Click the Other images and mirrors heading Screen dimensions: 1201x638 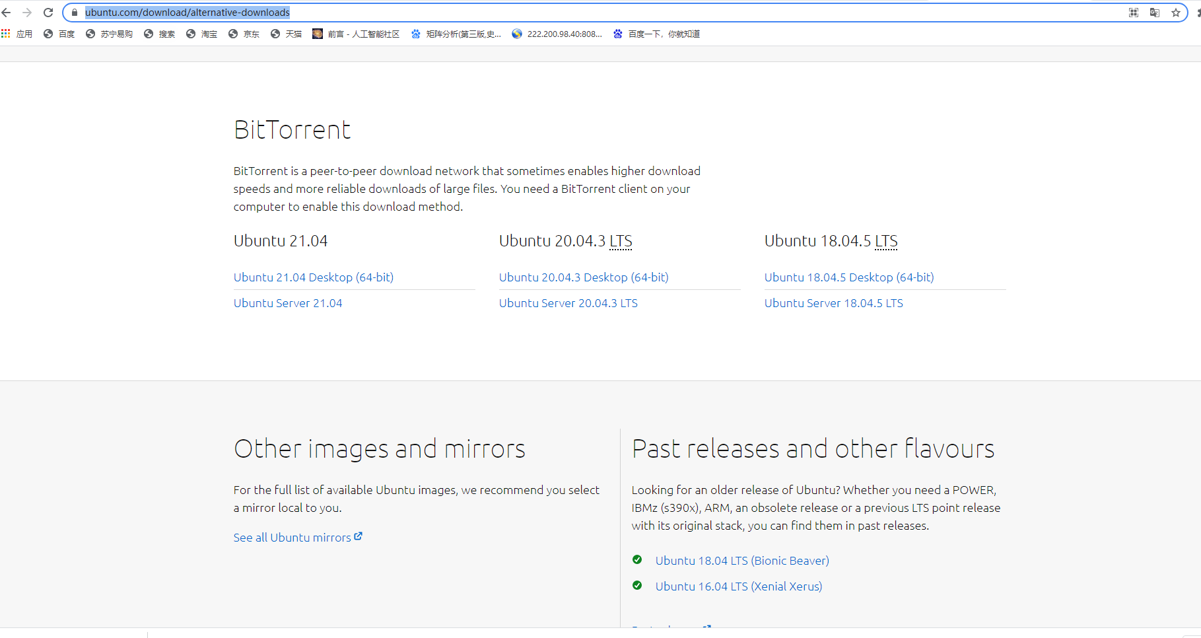click(380, 449)
